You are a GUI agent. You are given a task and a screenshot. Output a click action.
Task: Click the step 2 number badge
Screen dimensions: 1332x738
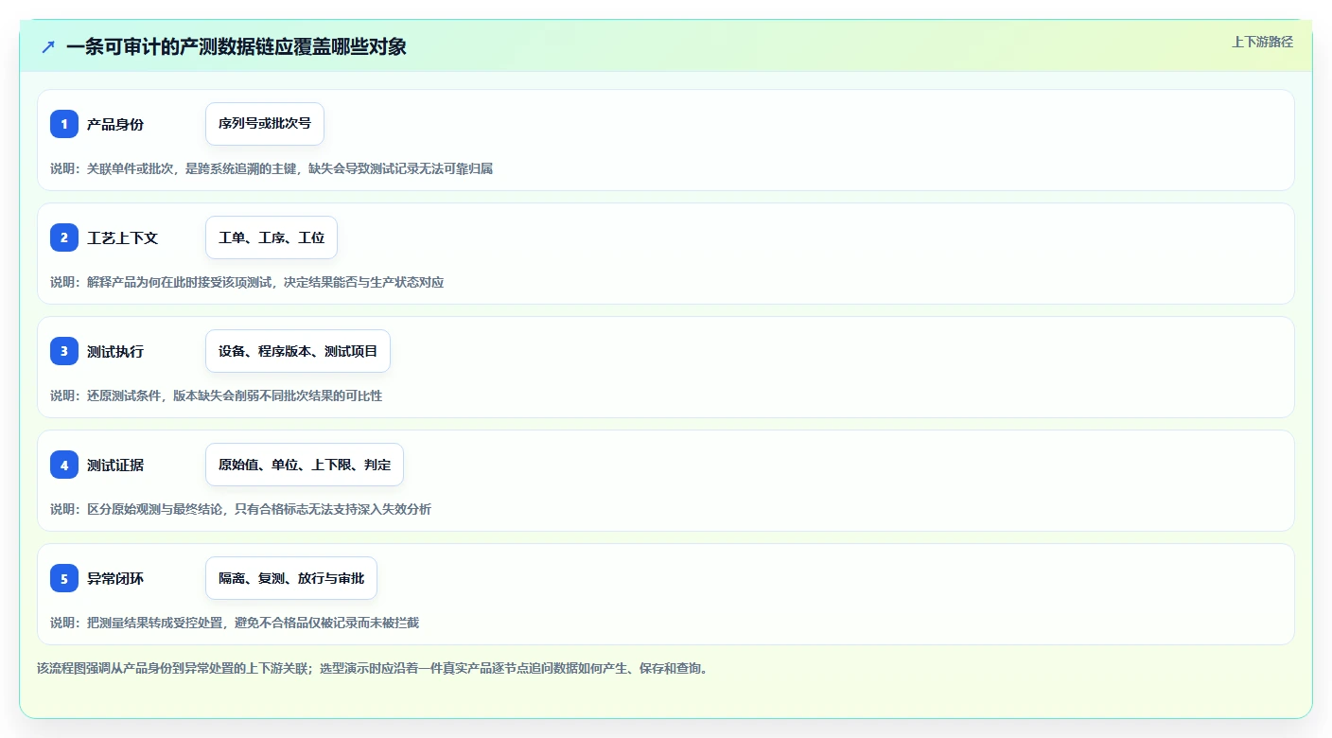pos(64,237)
